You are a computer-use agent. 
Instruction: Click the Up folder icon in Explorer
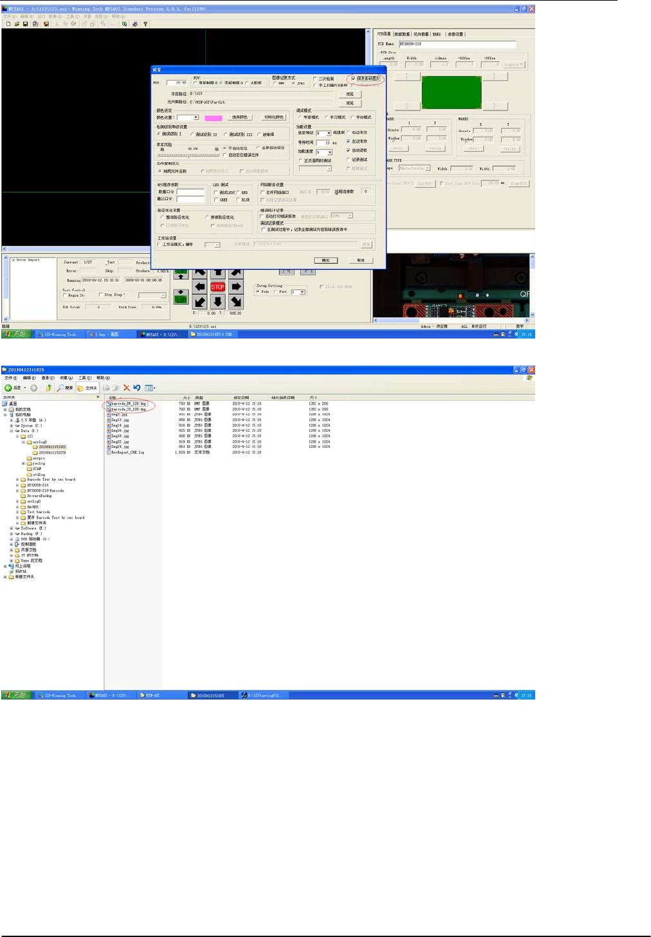[48, 388]
